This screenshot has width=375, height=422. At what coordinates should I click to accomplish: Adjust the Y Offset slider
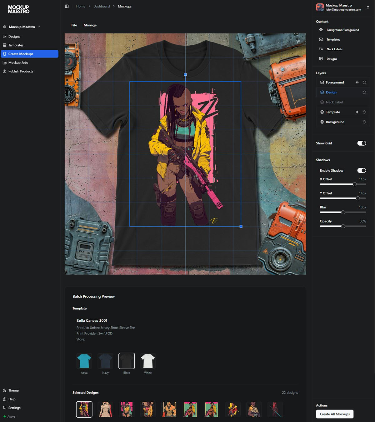(x=358, y=198)
